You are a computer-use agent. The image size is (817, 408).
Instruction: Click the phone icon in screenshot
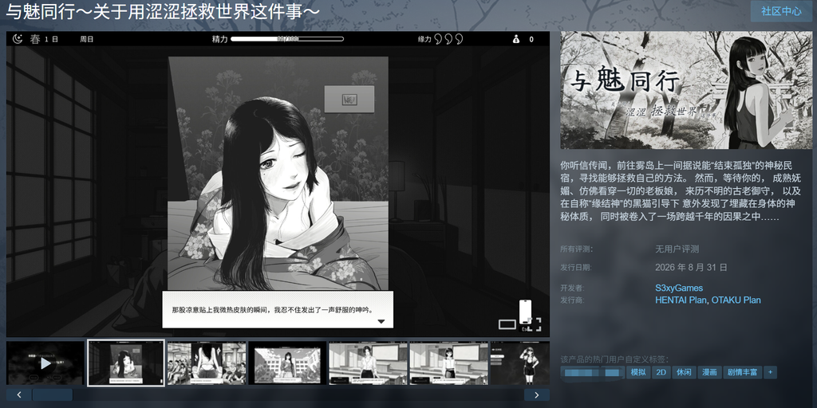[525, 313]
